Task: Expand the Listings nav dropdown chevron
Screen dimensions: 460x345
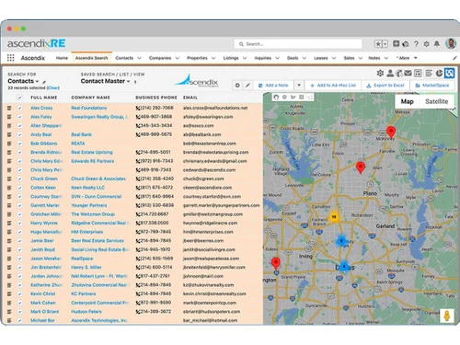Action: click(x=245, y=58)
